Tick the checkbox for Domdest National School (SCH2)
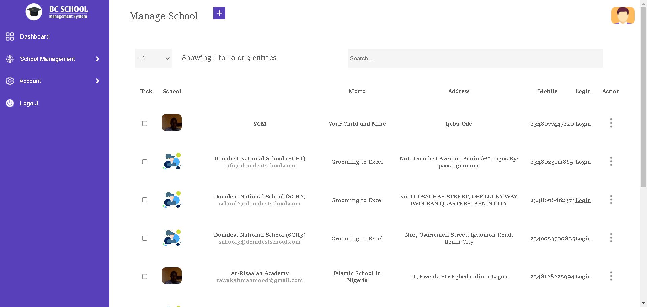This screenshot has height=307, width=647. point(145,200)
